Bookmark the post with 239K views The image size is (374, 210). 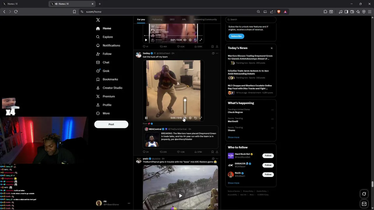pos(212,47)
